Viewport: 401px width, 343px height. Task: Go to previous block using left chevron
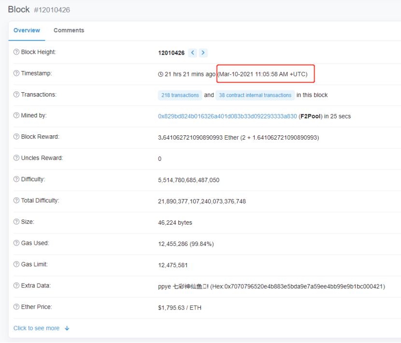pos(193,53)
